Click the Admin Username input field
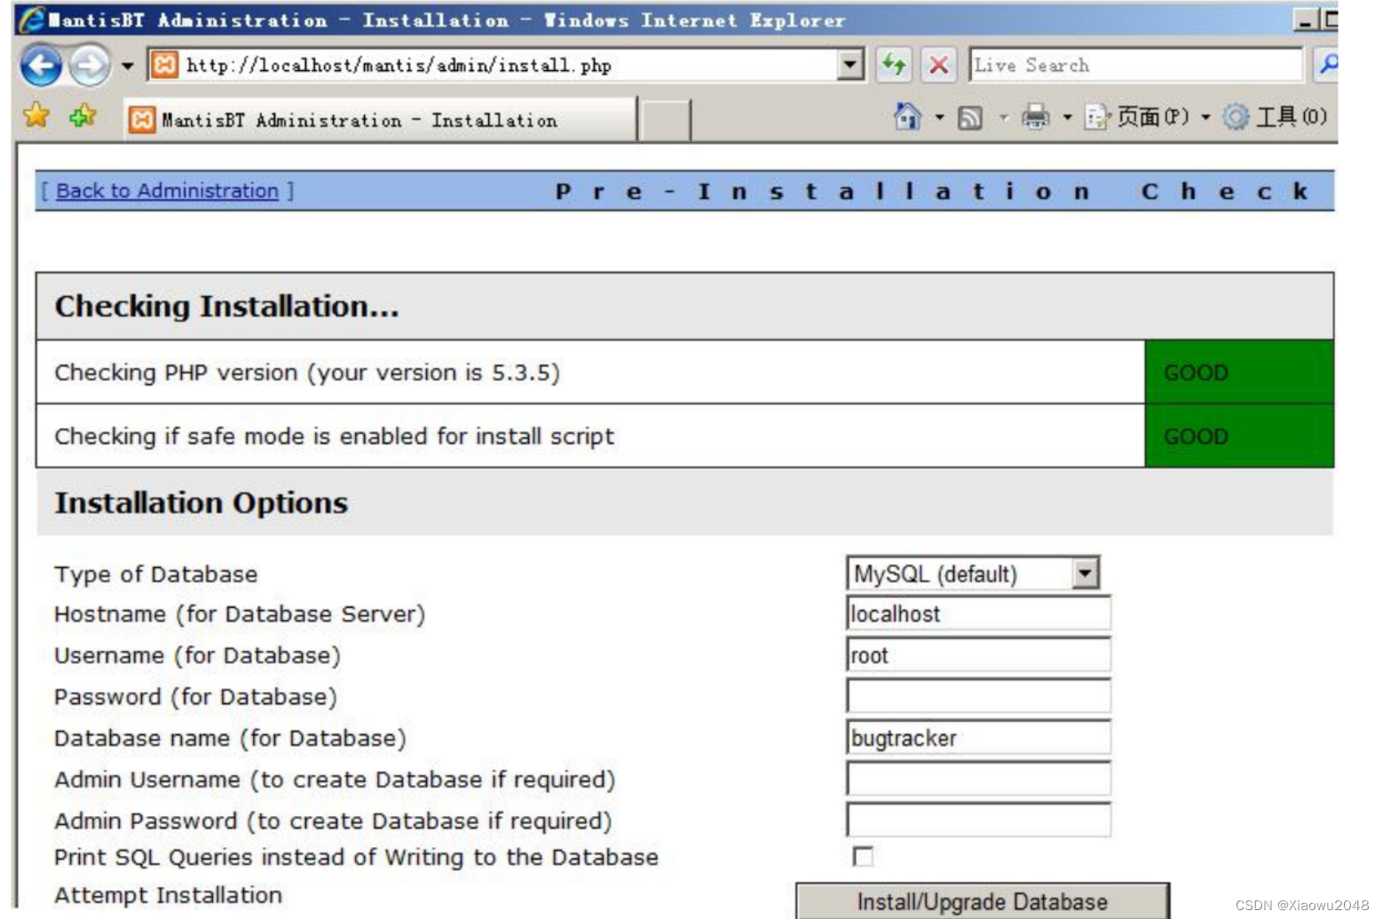 [978, 778]
